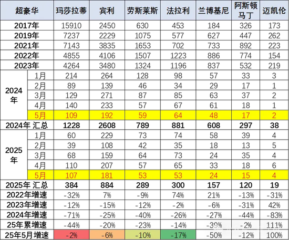
Task: Select cell 4106 in 2022年 row
Action: coord(107,56)
